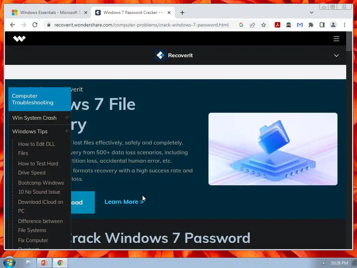The image size is (357, 268).
Task: Bookmark this page with the star
Action: pos(264,25)
